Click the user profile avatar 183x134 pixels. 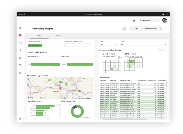[x=165, y=20]
